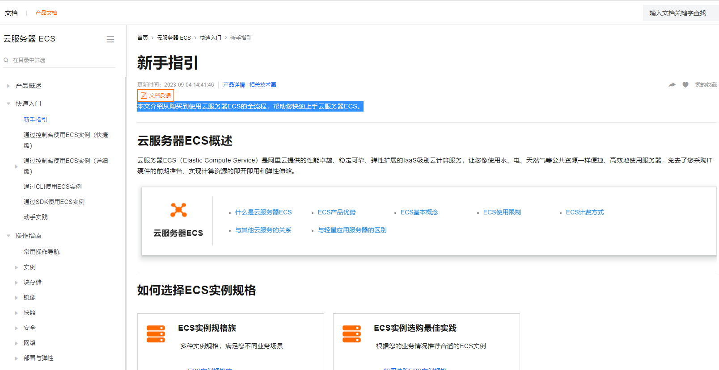Viewport: 719px width, 370px height.
Task: Focus the 输入文档关键字查找 search box
Action: (x=681, y=13)
